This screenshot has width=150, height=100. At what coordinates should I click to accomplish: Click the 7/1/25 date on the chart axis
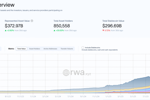[x=146, y=96]
